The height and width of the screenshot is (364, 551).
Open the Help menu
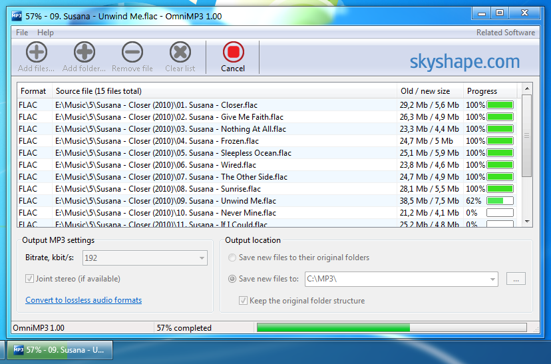[45, 33]
